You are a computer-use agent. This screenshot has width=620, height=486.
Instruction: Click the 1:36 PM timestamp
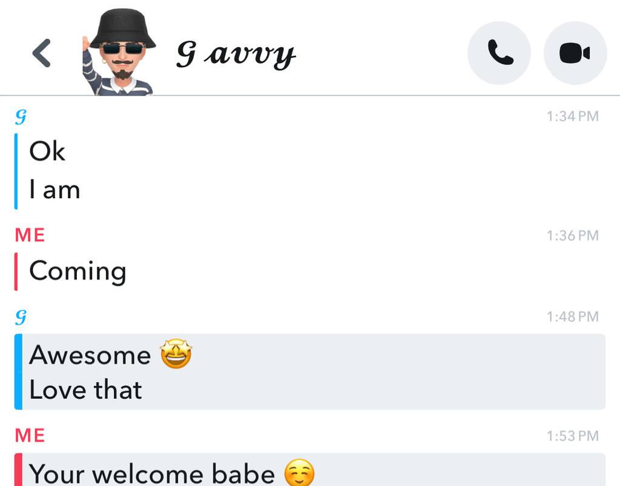pyautogui.click(x=573, y=236)
